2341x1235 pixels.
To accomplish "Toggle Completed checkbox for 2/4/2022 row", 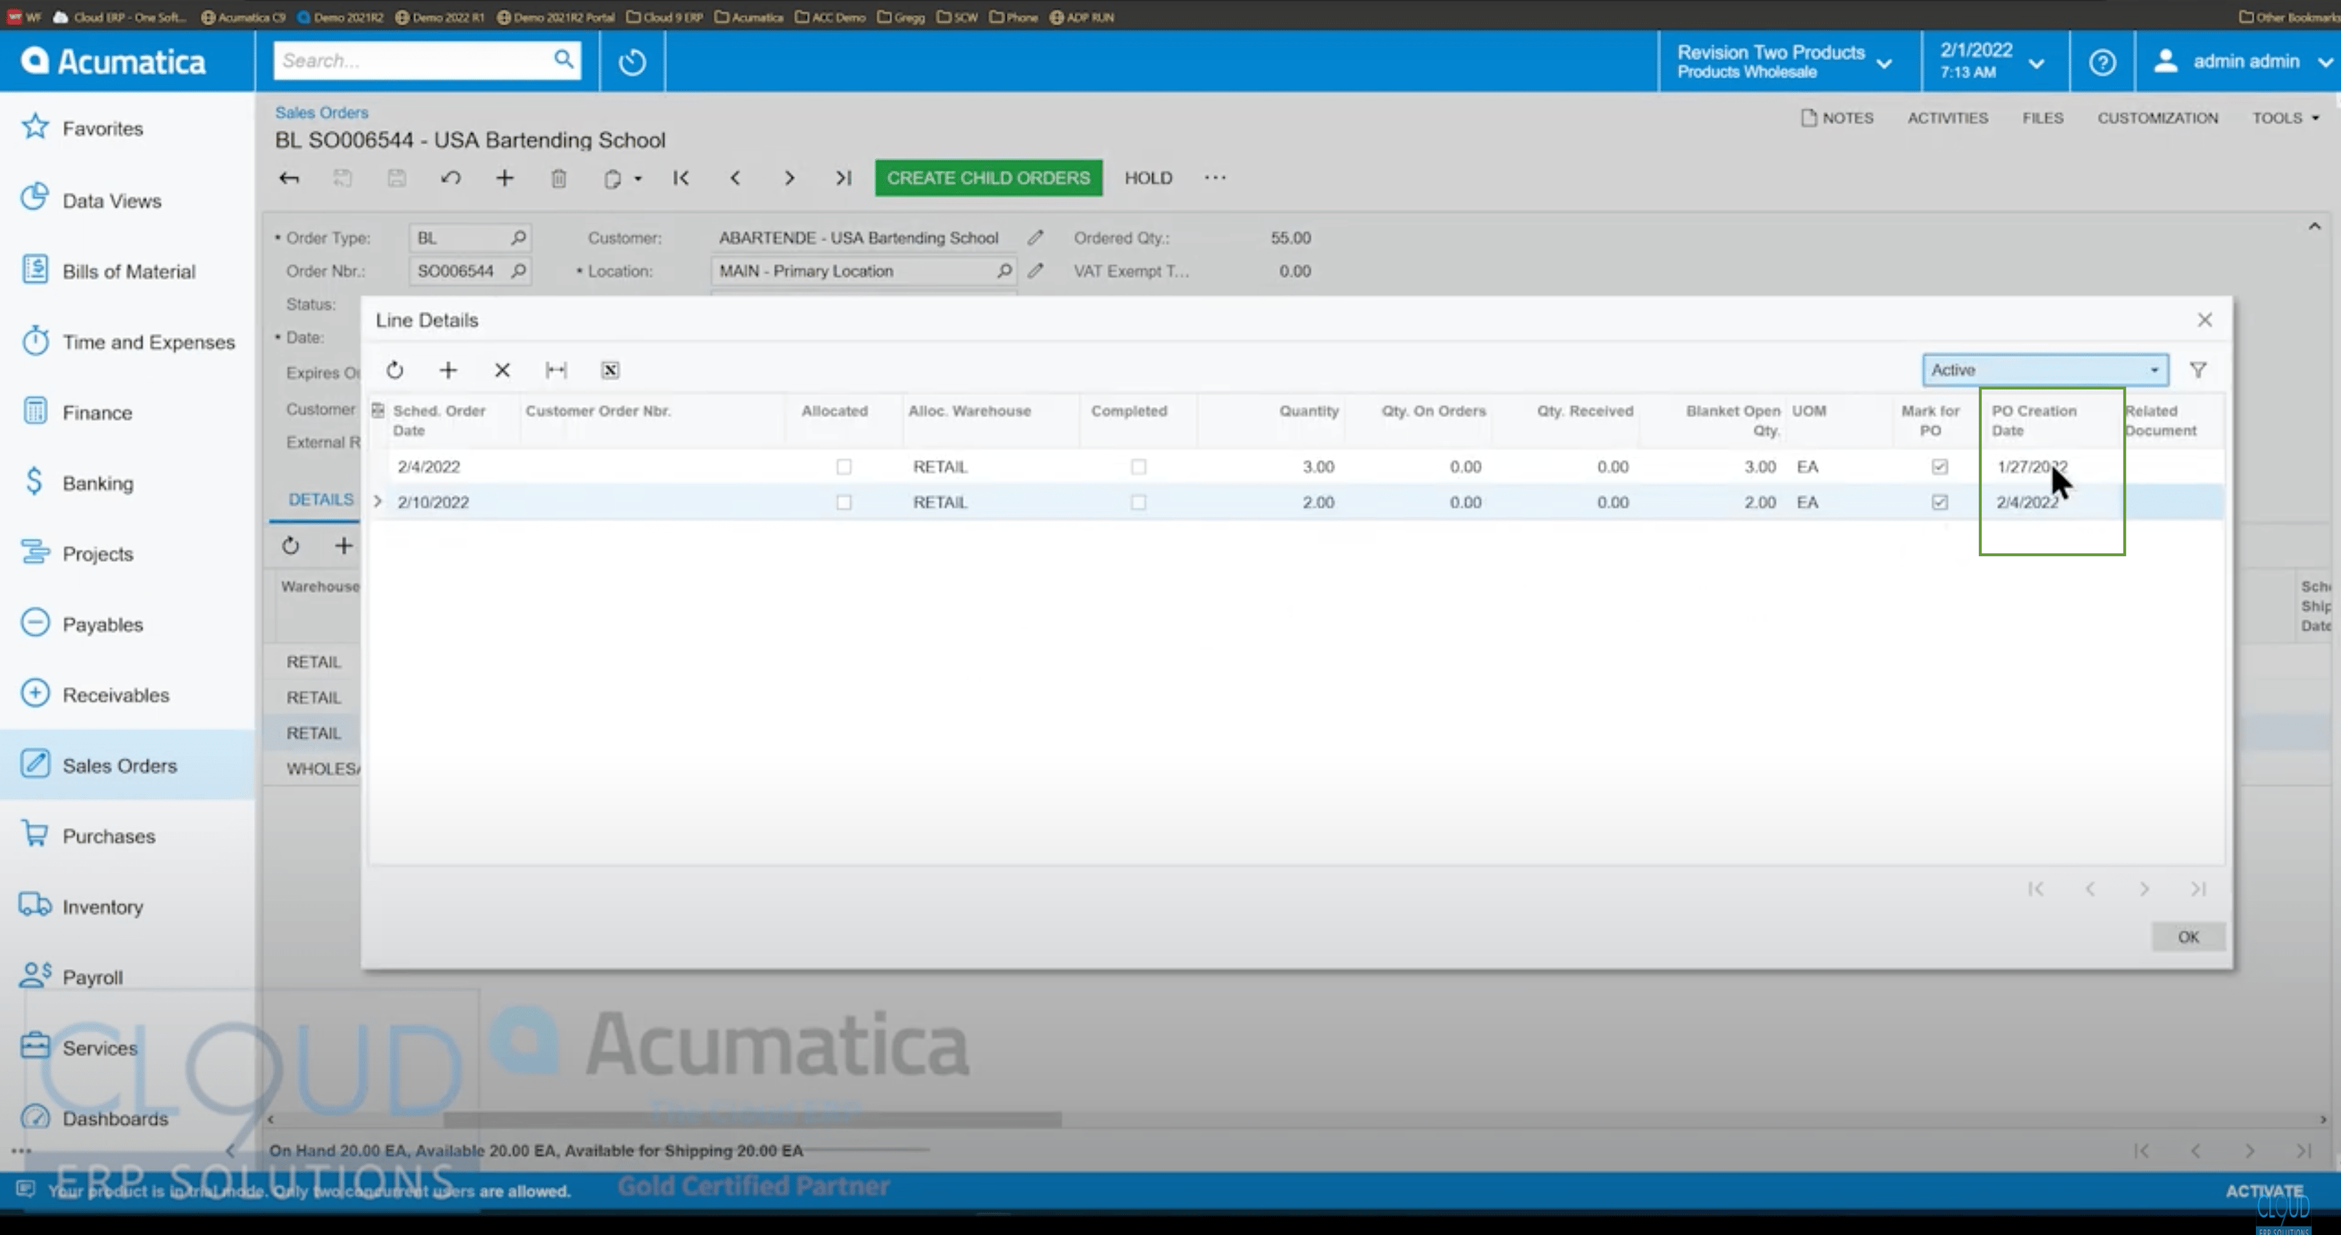I will [1138, 466].
